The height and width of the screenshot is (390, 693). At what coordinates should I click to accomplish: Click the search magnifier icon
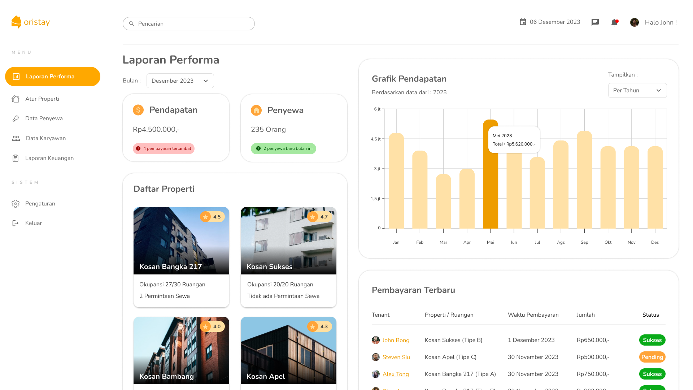(131, 23)
